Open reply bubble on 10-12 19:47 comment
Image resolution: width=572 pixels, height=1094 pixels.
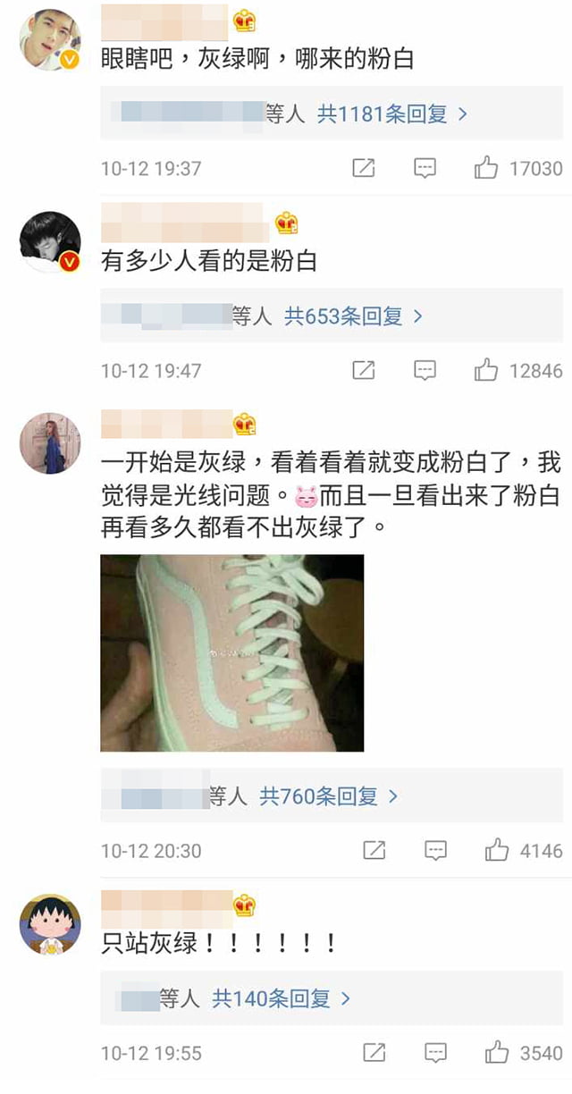point(425,370)
